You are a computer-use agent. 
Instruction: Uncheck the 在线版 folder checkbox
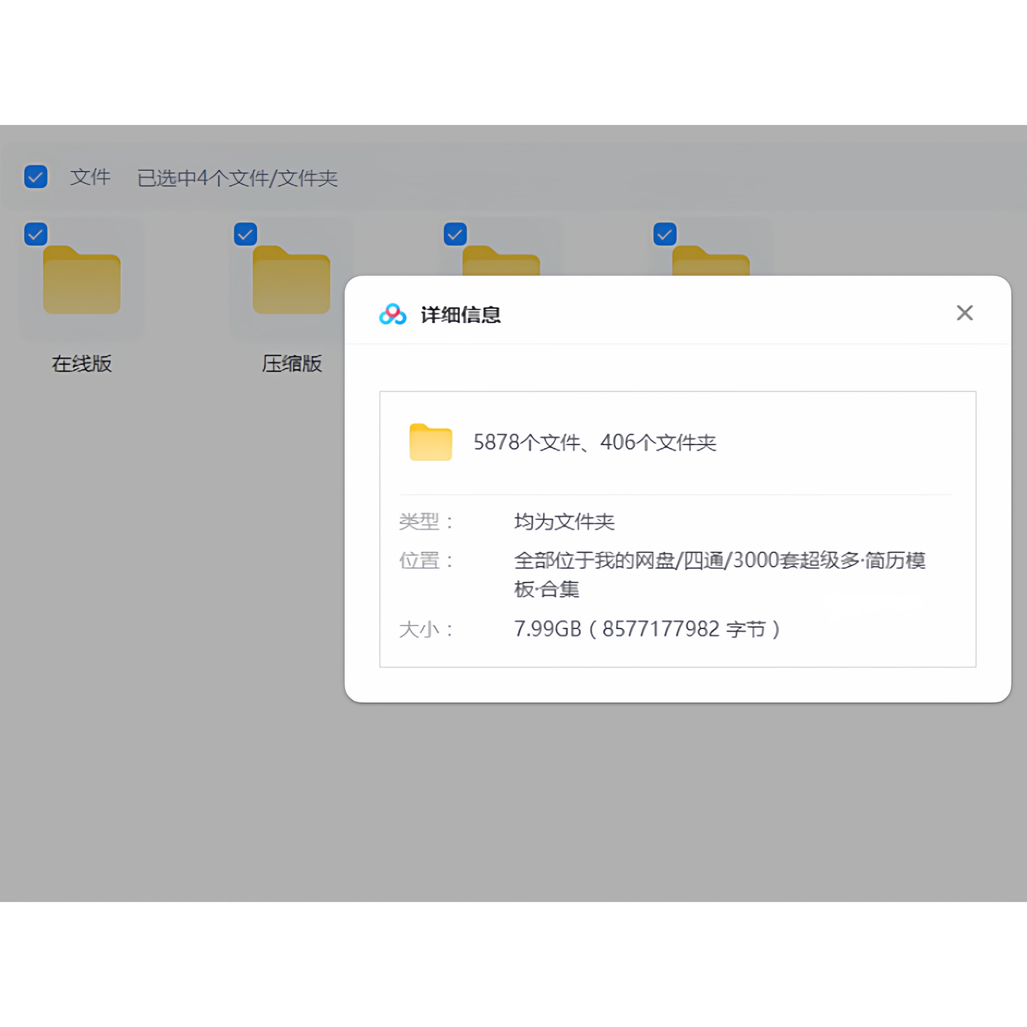(36, 234)
